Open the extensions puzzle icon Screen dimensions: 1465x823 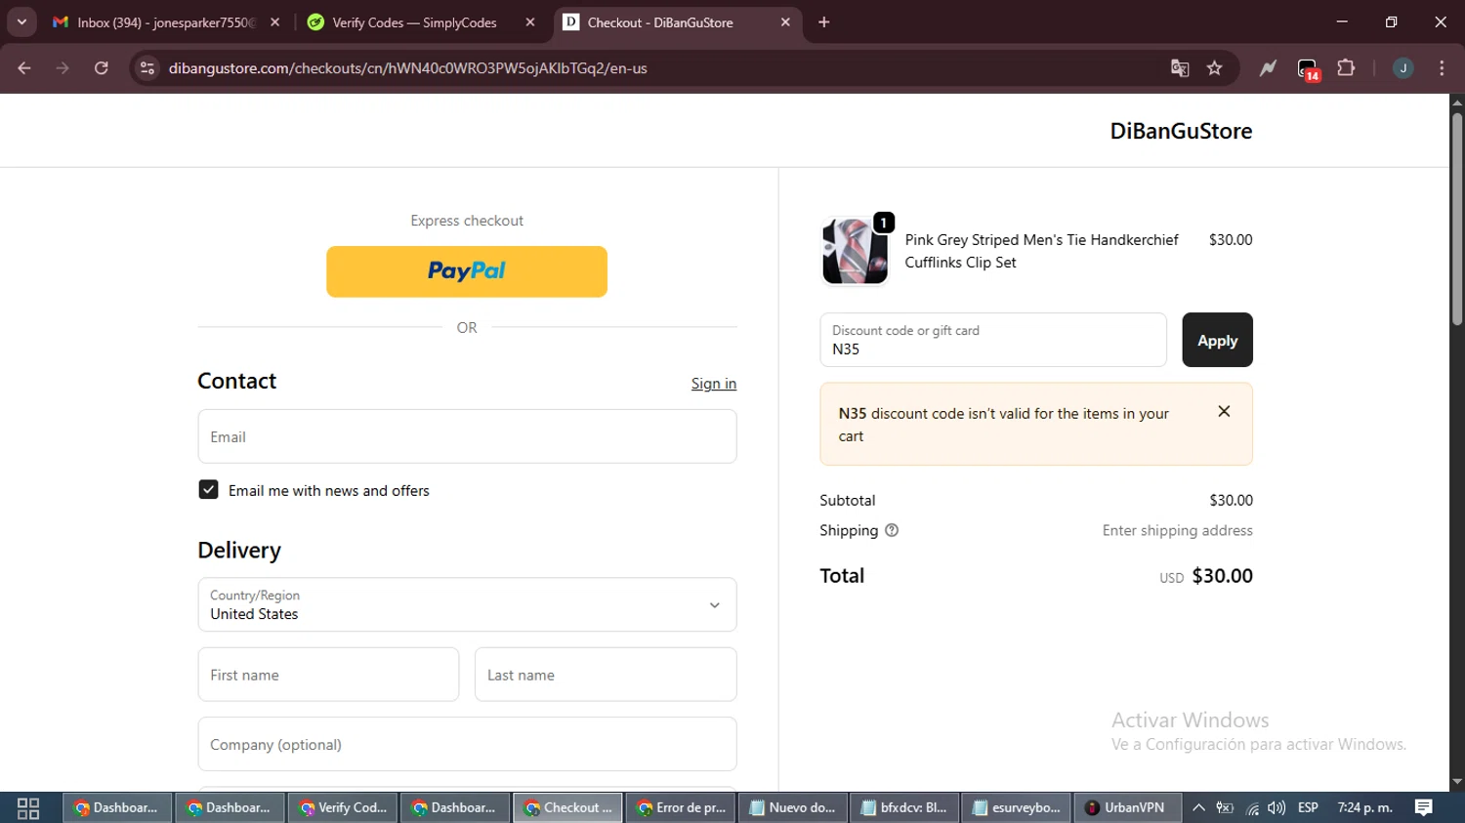(x=1346, y=68)
